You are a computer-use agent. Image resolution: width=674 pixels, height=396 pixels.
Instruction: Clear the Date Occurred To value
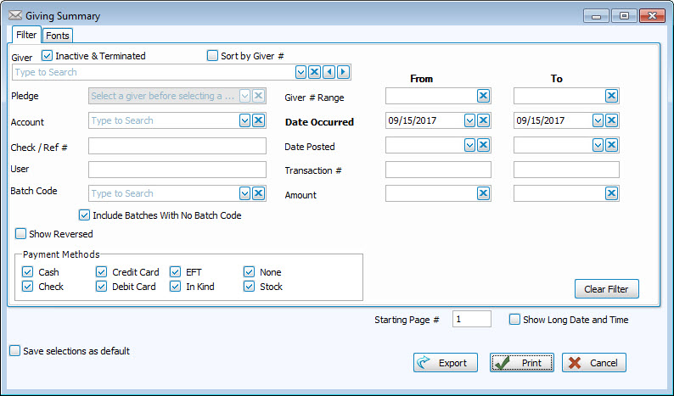click(x=611, y=120)
